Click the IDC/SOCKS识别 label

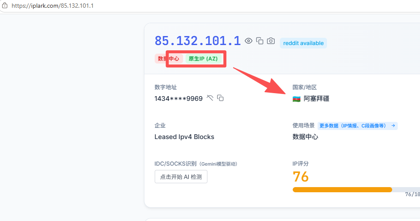tap(175, 163)
